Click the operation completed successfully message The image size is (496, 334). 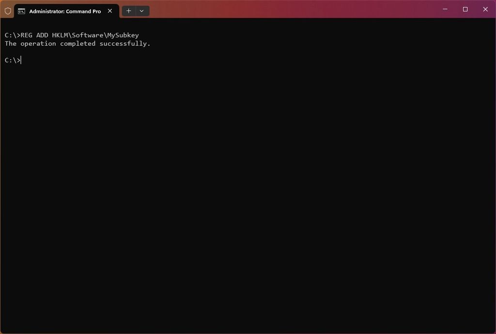point(77,43)
